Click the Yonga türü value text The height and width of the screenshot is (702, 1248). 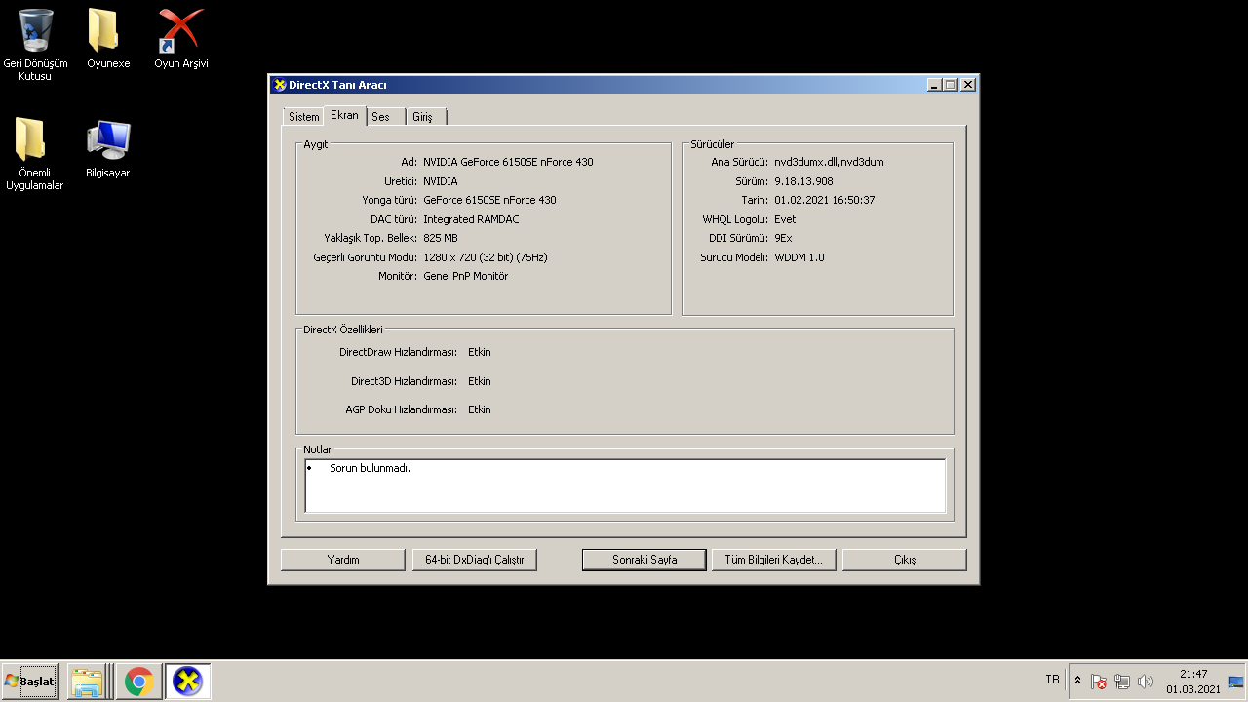coord(489,200)
